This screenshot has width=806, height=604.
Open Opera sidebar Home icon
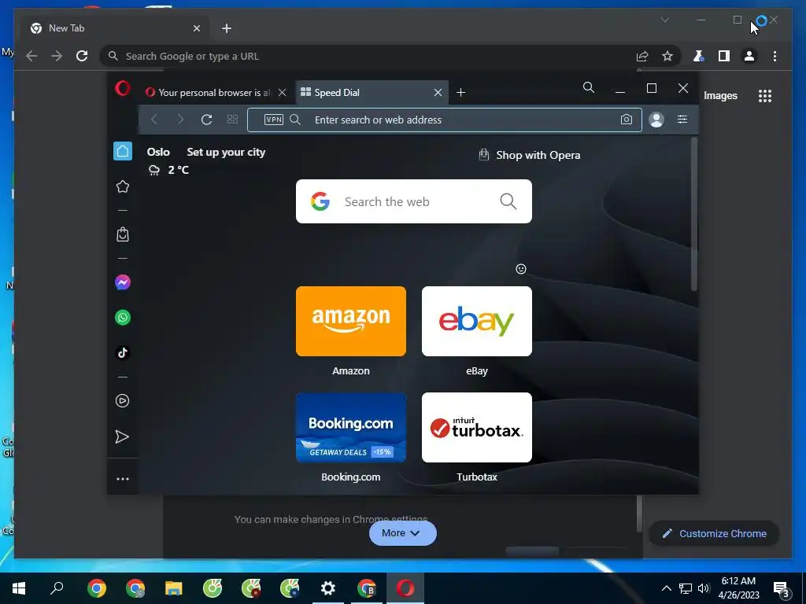(x=122, y=151)
